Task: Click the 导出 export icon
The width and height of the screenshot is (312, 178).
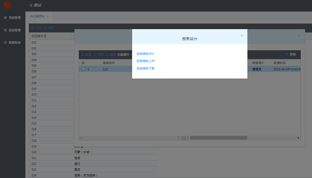Action: [45, 28]
